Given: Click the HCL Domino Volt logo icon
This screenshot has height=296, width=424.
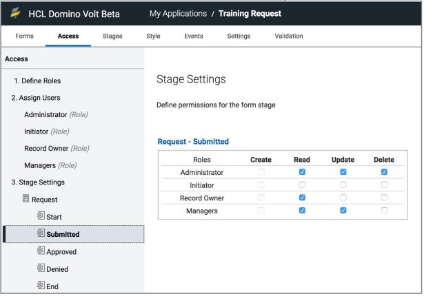Looking at the screenshot, I should click(x=15, y=12).
